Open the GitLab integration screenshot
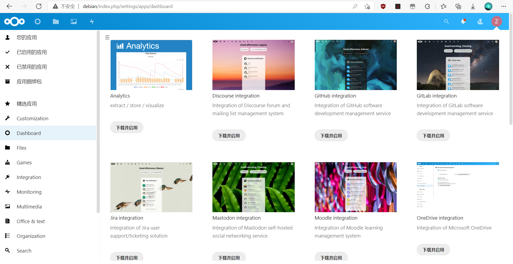This screenshot has height=264, width=513. pyautogui.click(x=458, y=65)
